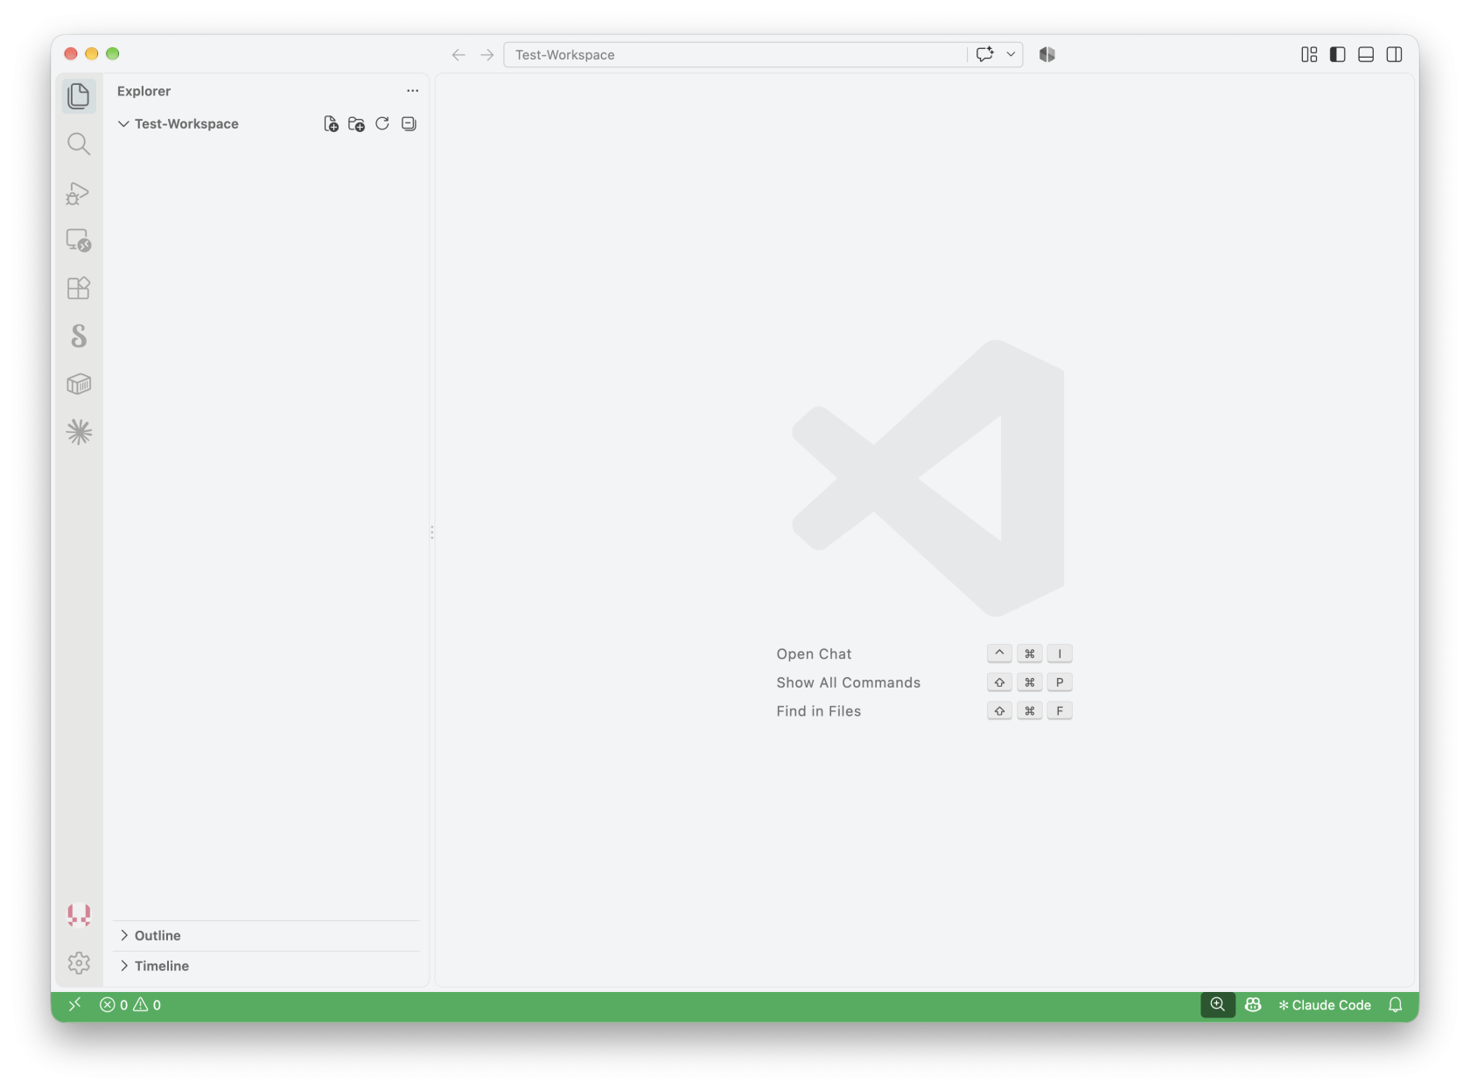Open Manage gear settings menu
Image resolution: width=1470 pixels, height=1090 pixels.
(x=79, y=963)
